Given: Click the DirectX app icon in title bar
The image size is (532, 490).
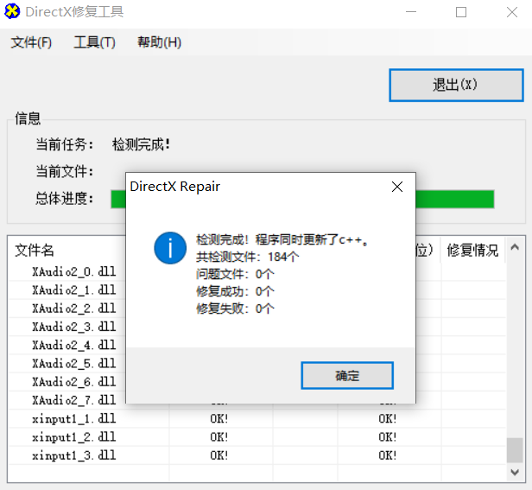Looking at the screenshot, I should [14, 12].
